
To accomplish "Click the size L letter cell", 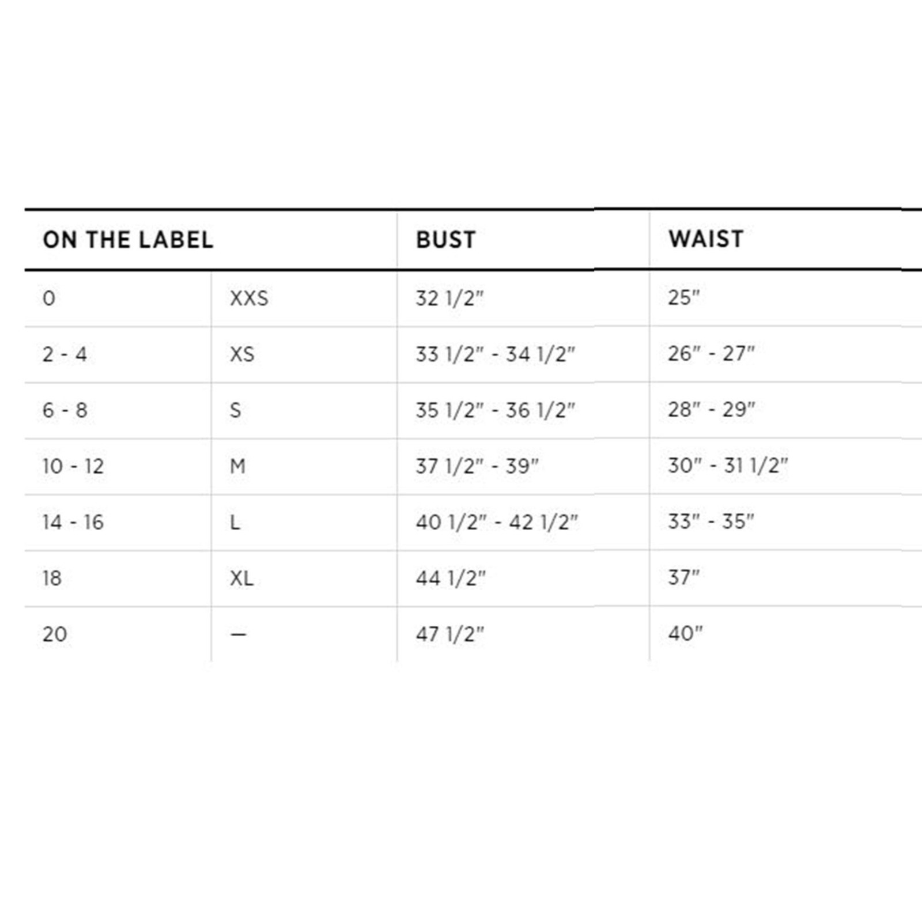I will 235,522.
